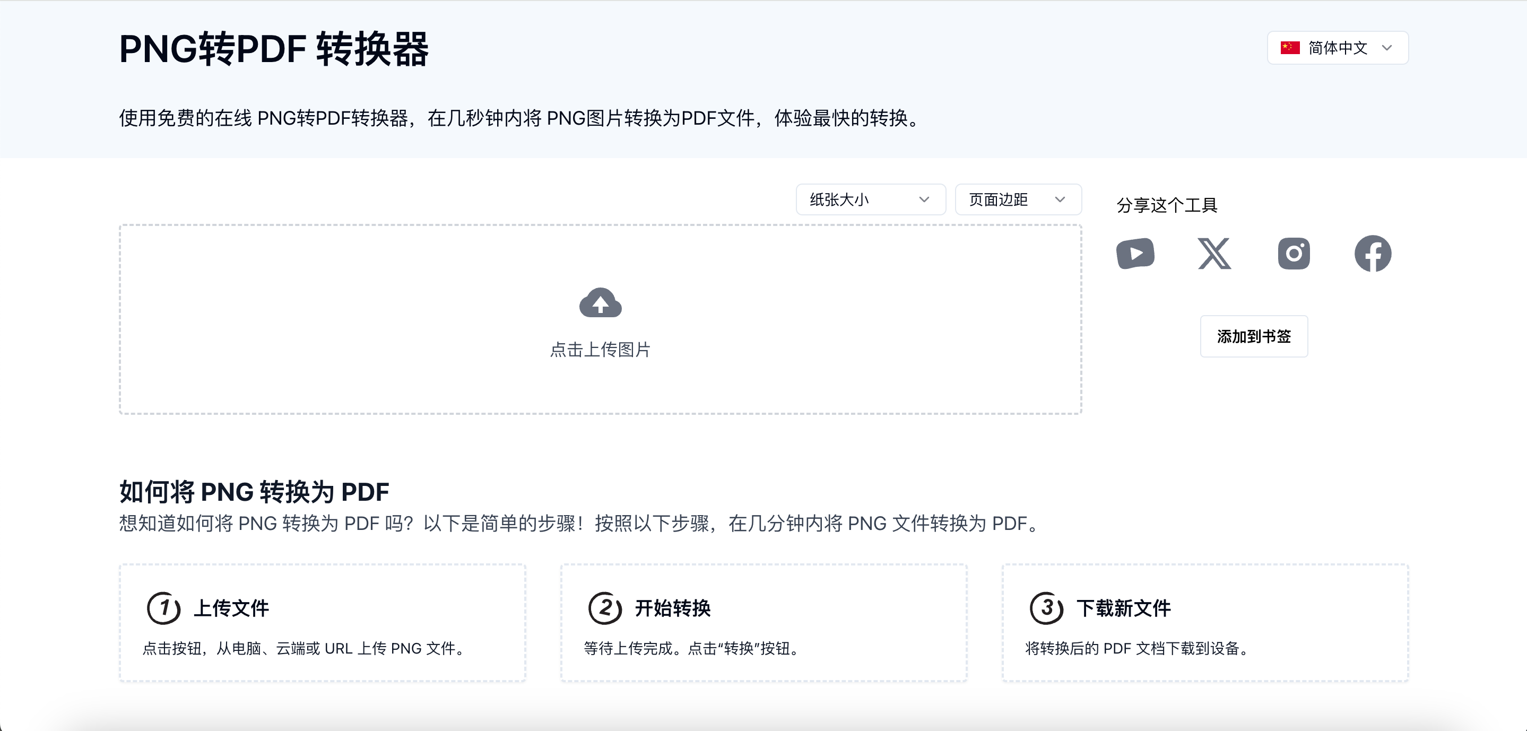Click the cloud upload icon
Viewport: 1527px width, 731px height.
pos(600,303)
